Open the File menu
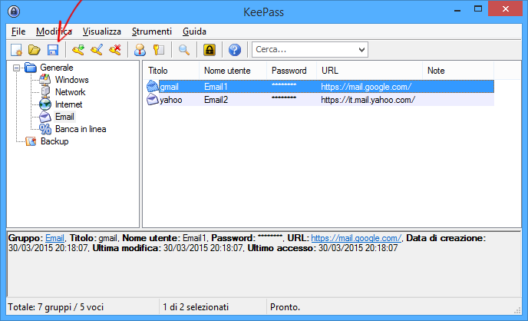528x321 pixels. (x=18, y=31)
